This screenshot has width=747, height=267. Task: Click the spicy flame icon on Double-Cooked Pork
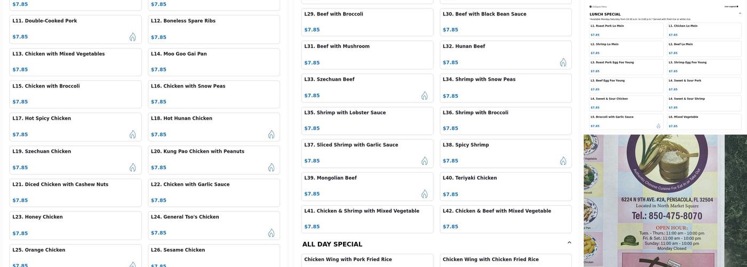pyautogui.click(x=132, y=37)
